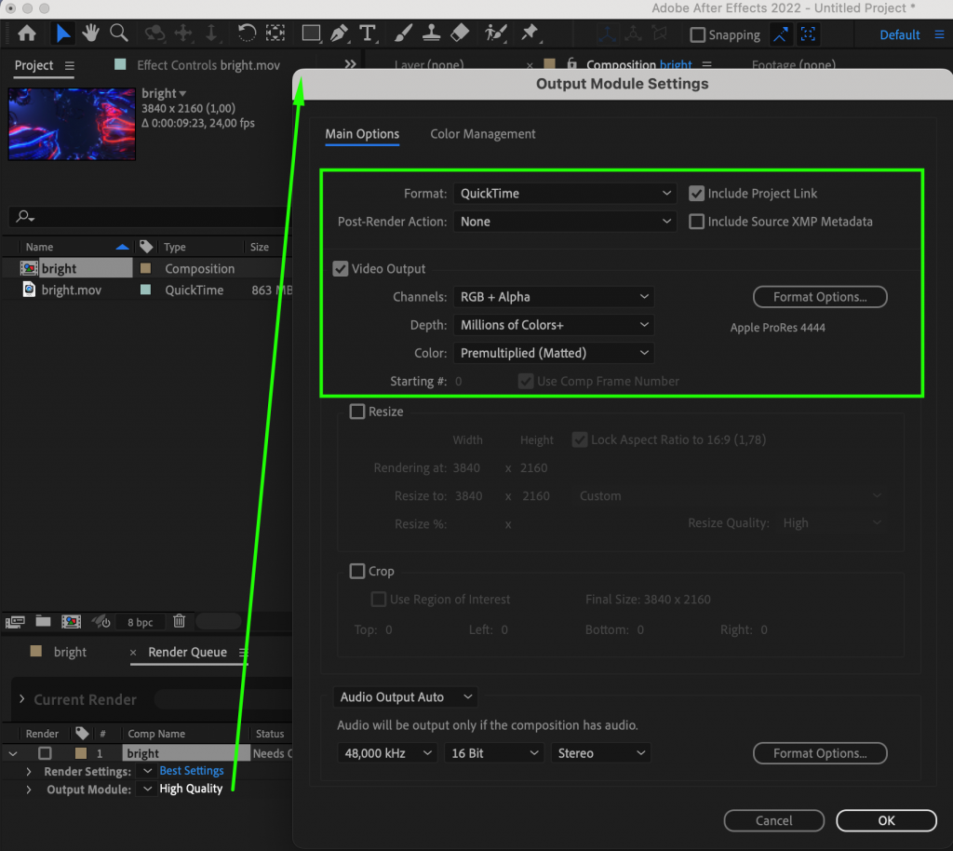Disable Include Project Link

pos(697,194)
